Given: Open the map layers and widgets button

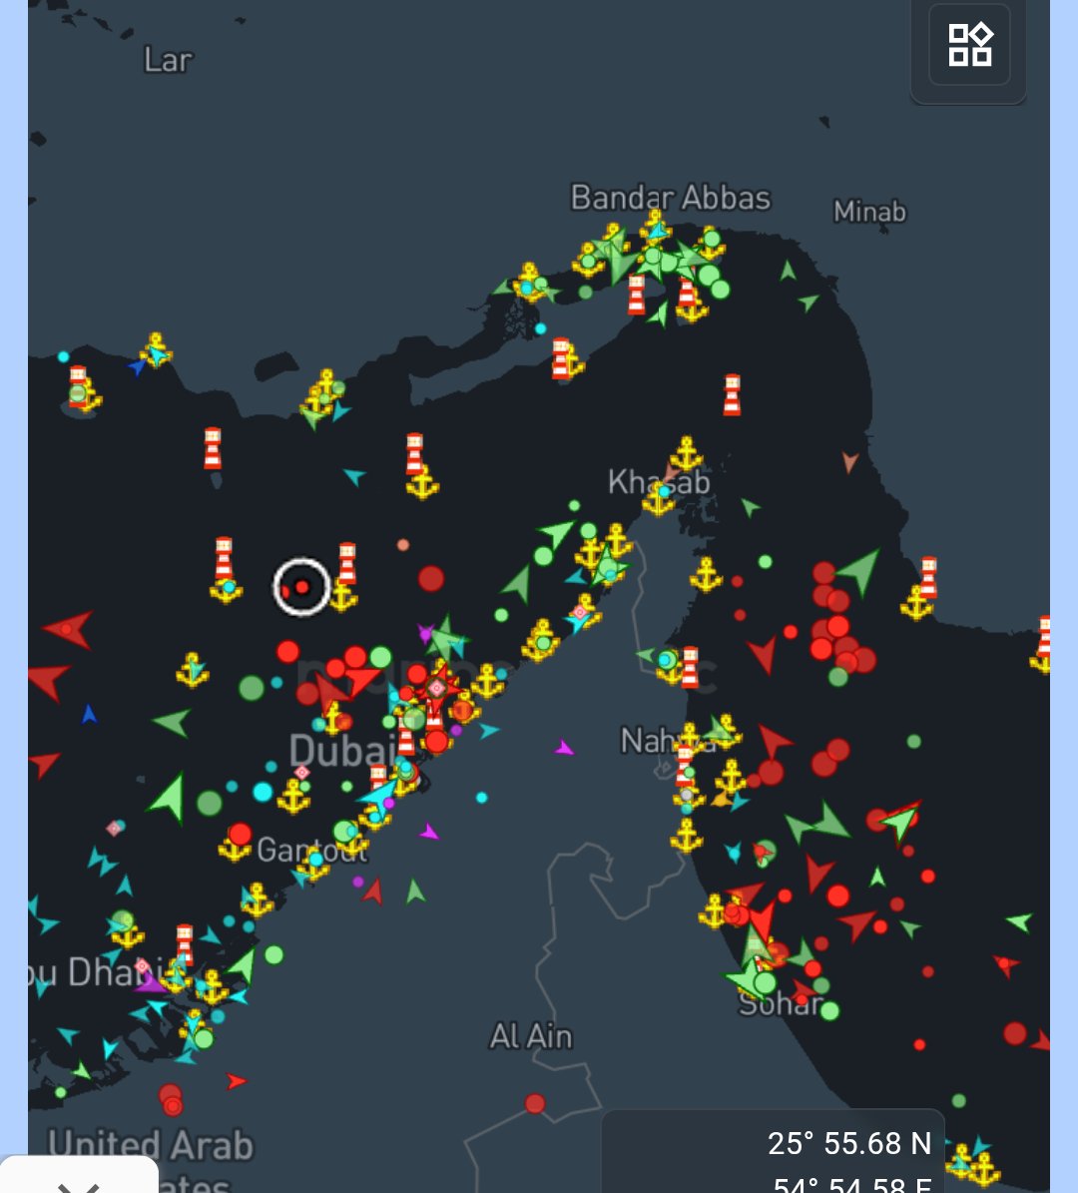Looking at the screenshot, I should point(969,45).
